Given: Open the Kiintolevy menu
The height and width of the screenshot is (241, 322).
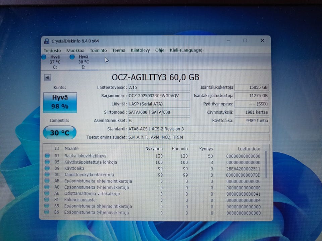Looking at the screenshot, I should click(140, 50).
